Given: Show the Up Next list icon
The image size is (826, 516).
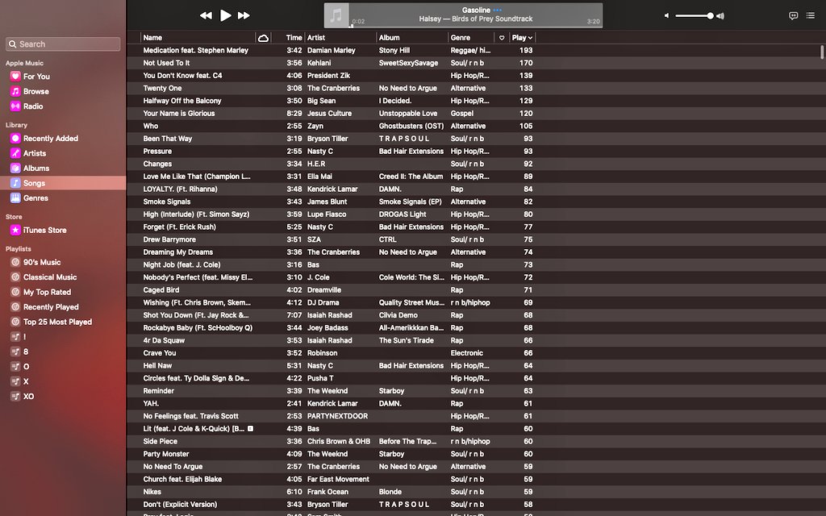Looking at the screenshot, I should coord(811,15).
